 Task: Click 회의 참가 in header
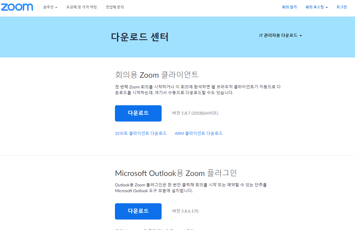click(x=289, y=7)
